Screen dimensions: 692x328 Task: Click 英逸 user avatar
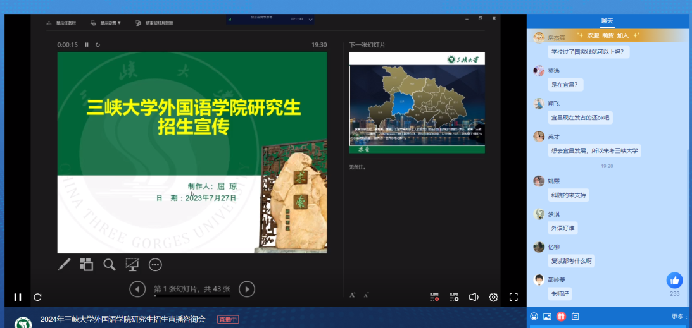coord(539,71)
